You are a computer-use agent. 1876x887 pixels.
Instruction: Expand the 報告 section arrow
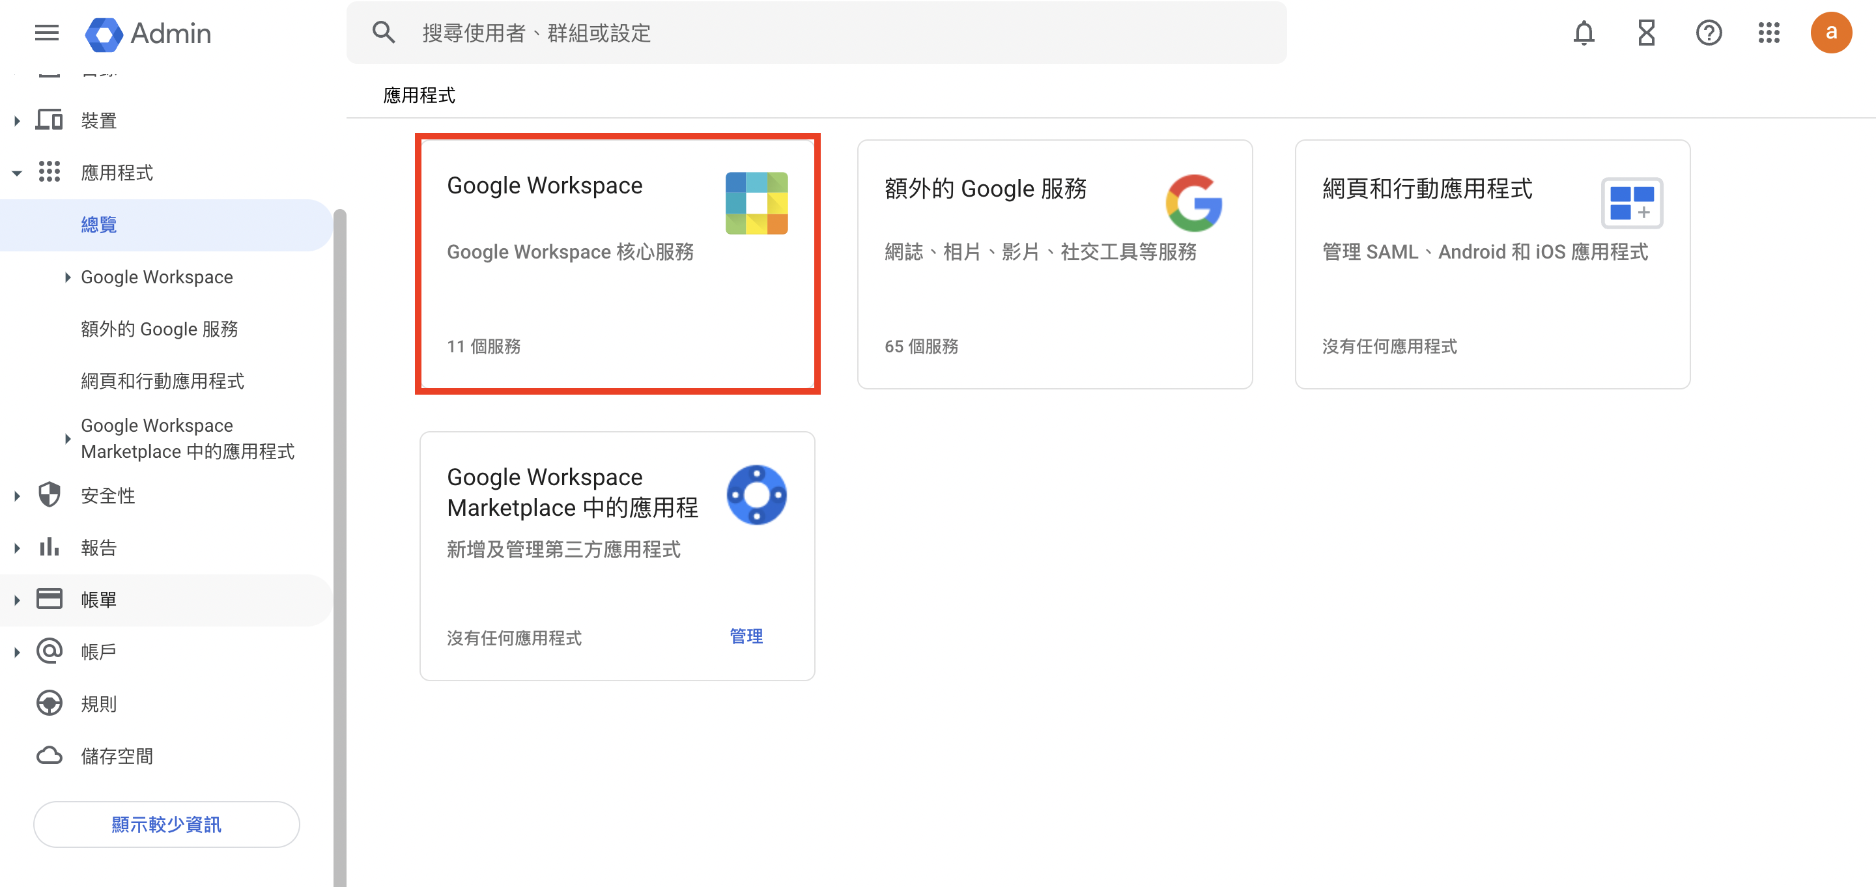coord(17,548)
